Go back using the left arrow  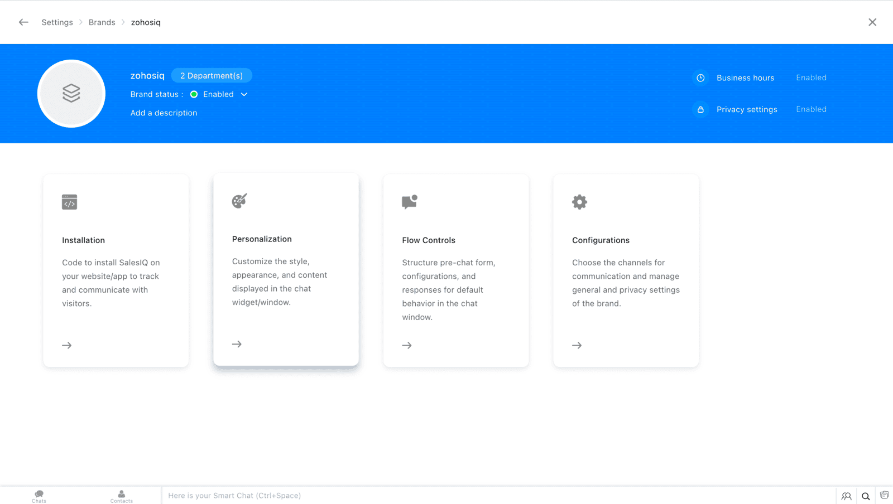23,22
